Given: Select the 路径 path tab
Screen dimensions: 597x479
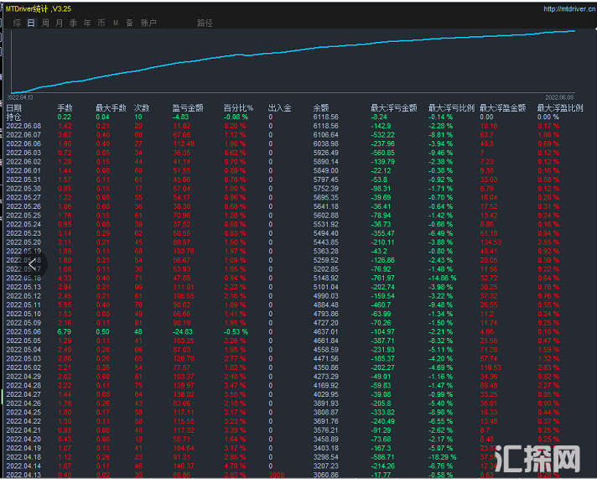Looking at the screenshot, I should [205, 23].
